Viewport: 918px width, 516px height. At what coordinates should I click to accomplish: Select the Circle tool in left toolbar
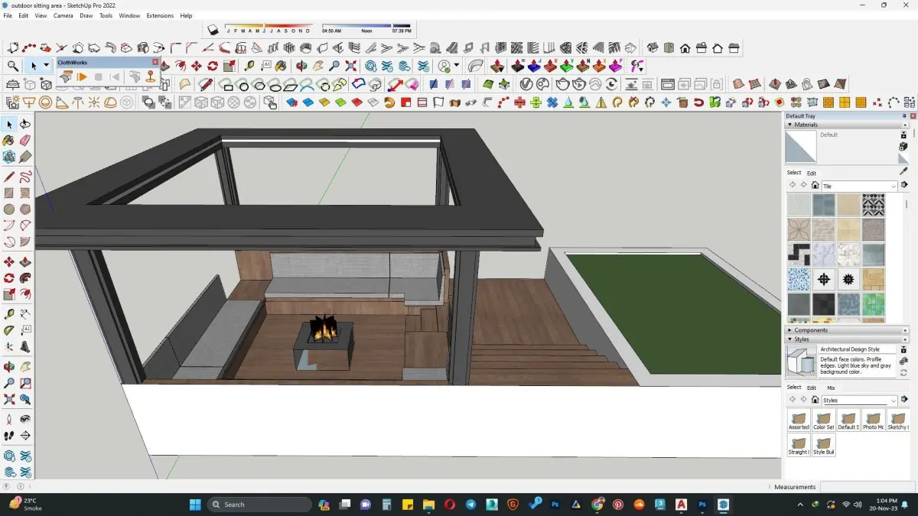coord(9,209)
